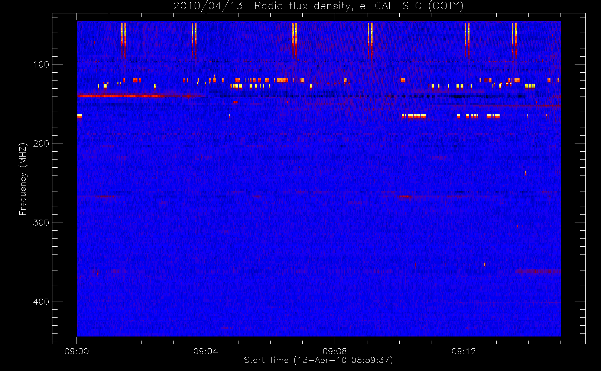This screenshot has width=601, height=371.
Task: Click the 09:00 time tick label
Action: pyautogui.click(x=77, y=351)
